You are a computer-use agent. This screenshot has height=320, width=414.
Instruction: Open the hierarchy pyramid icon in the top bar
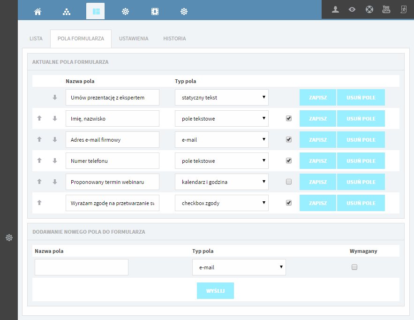[67, 11]
